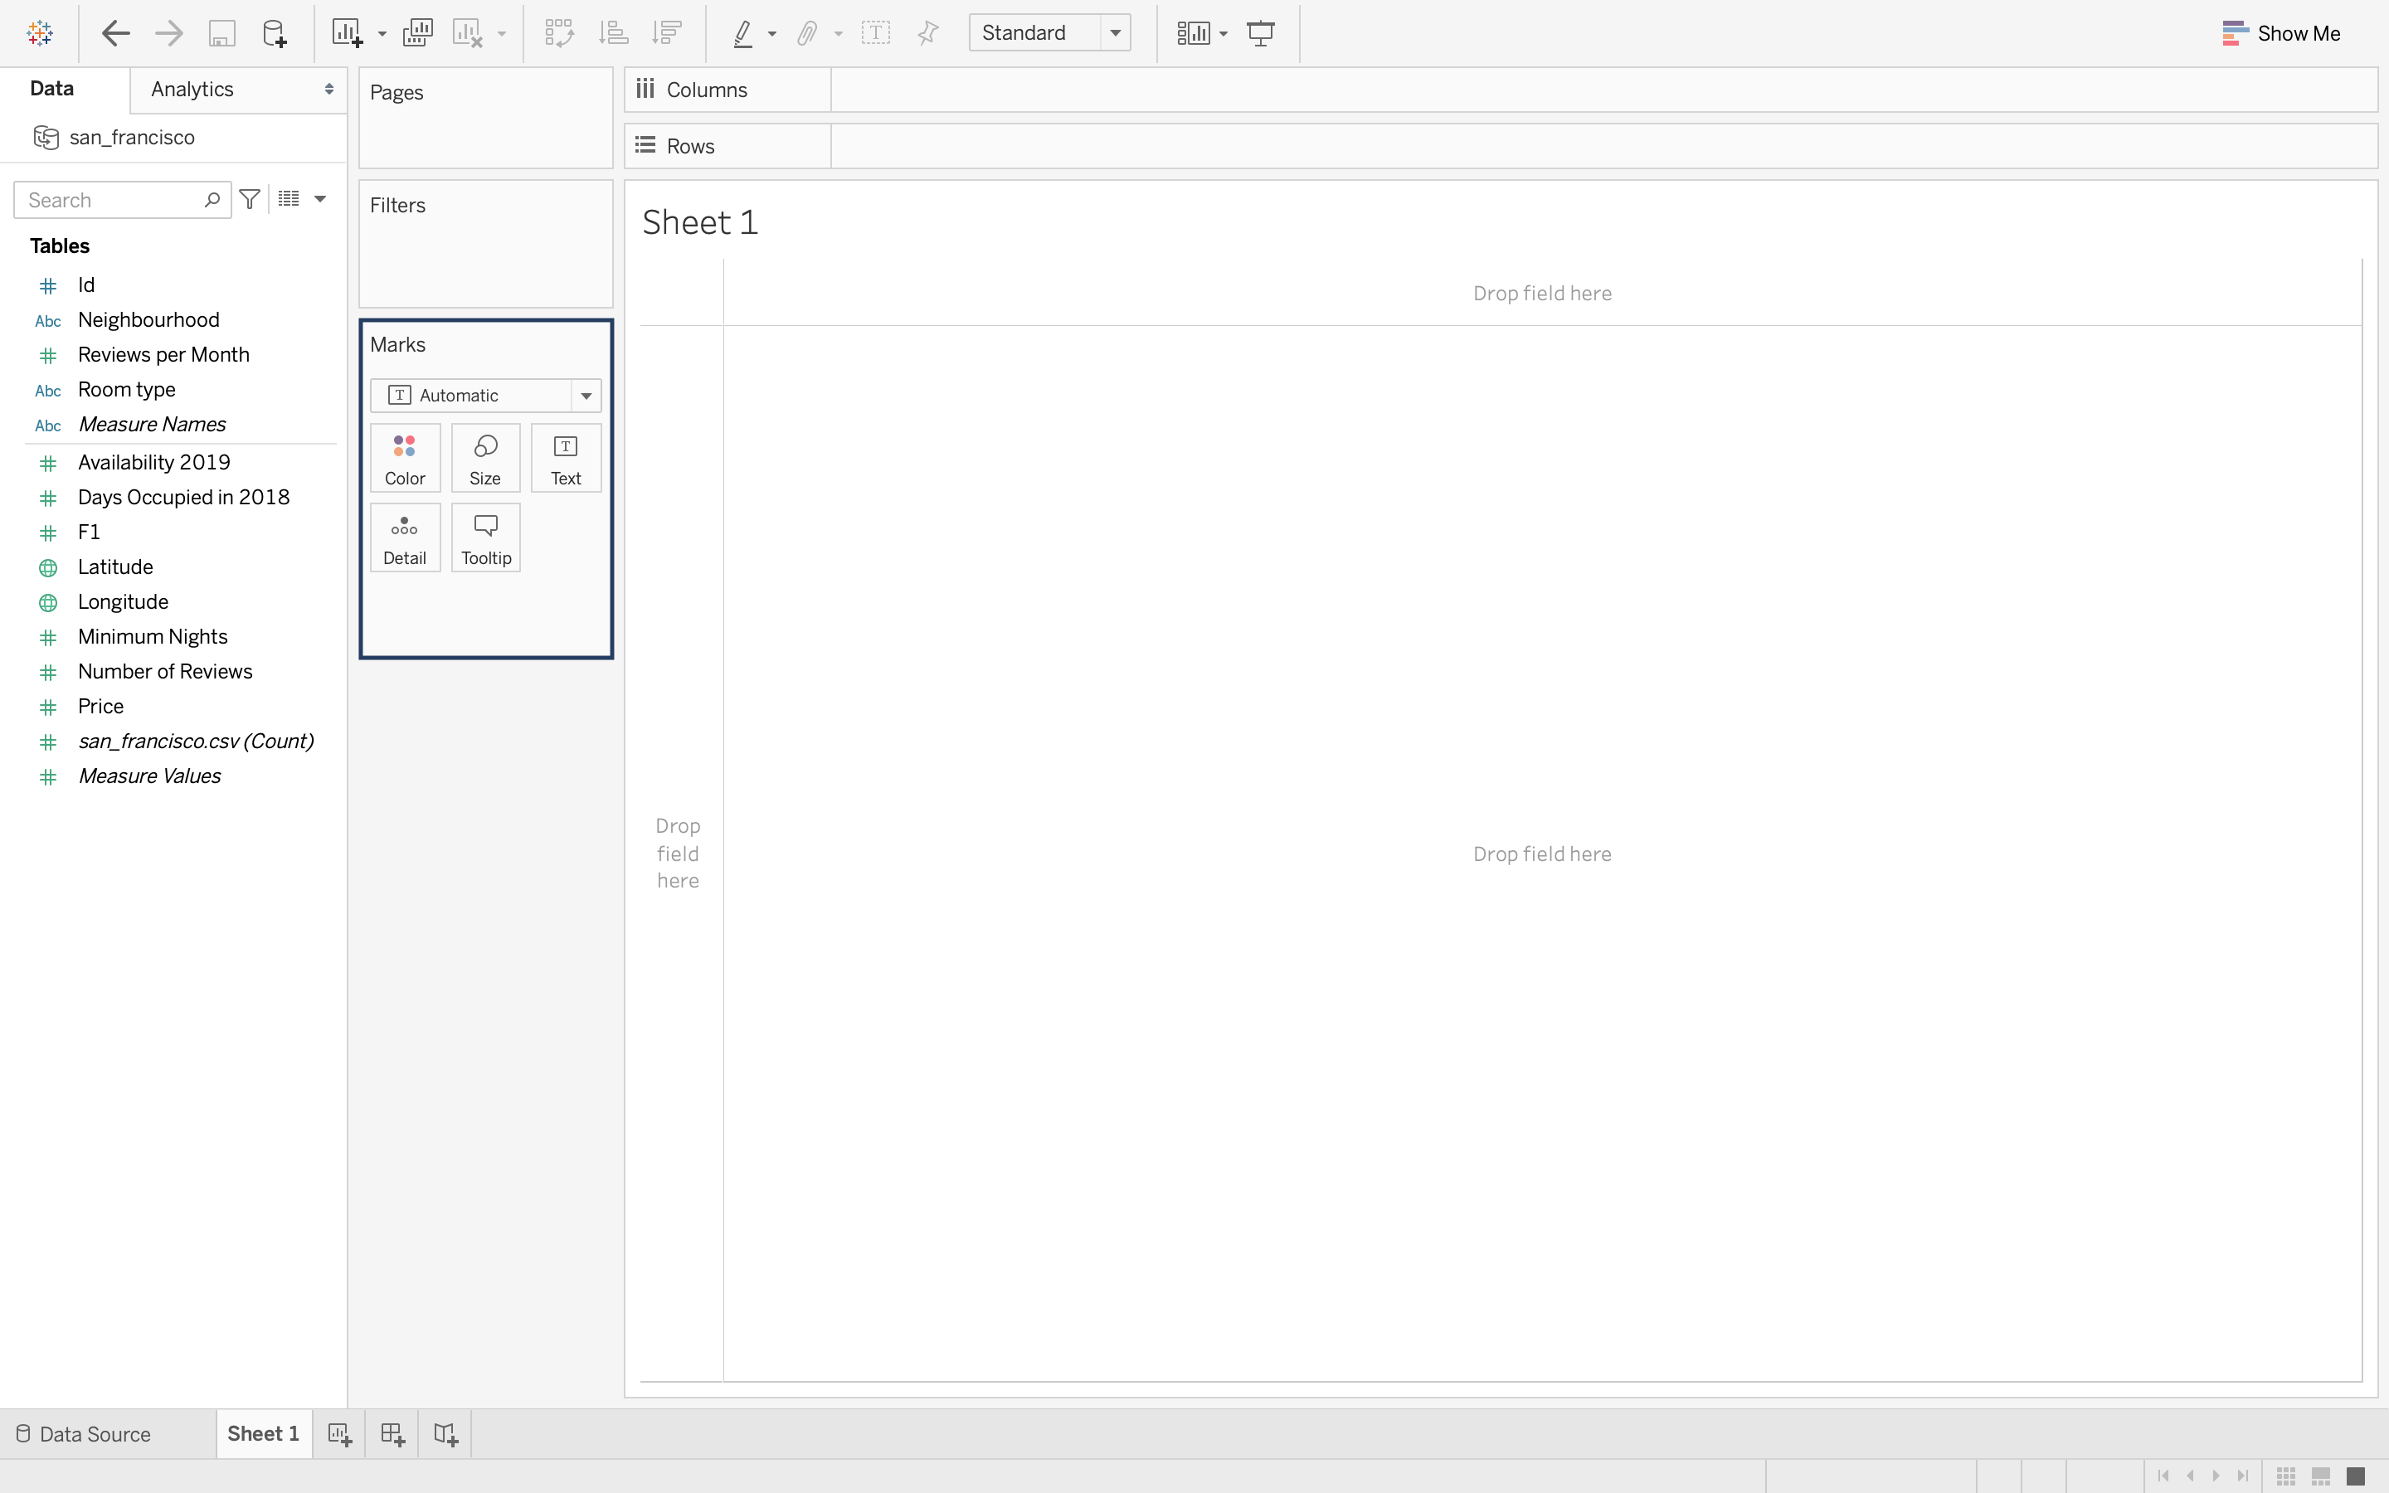Screen dimensions: 2389x1493
Task: Click the Save disk icon
Action: (222, 33)
